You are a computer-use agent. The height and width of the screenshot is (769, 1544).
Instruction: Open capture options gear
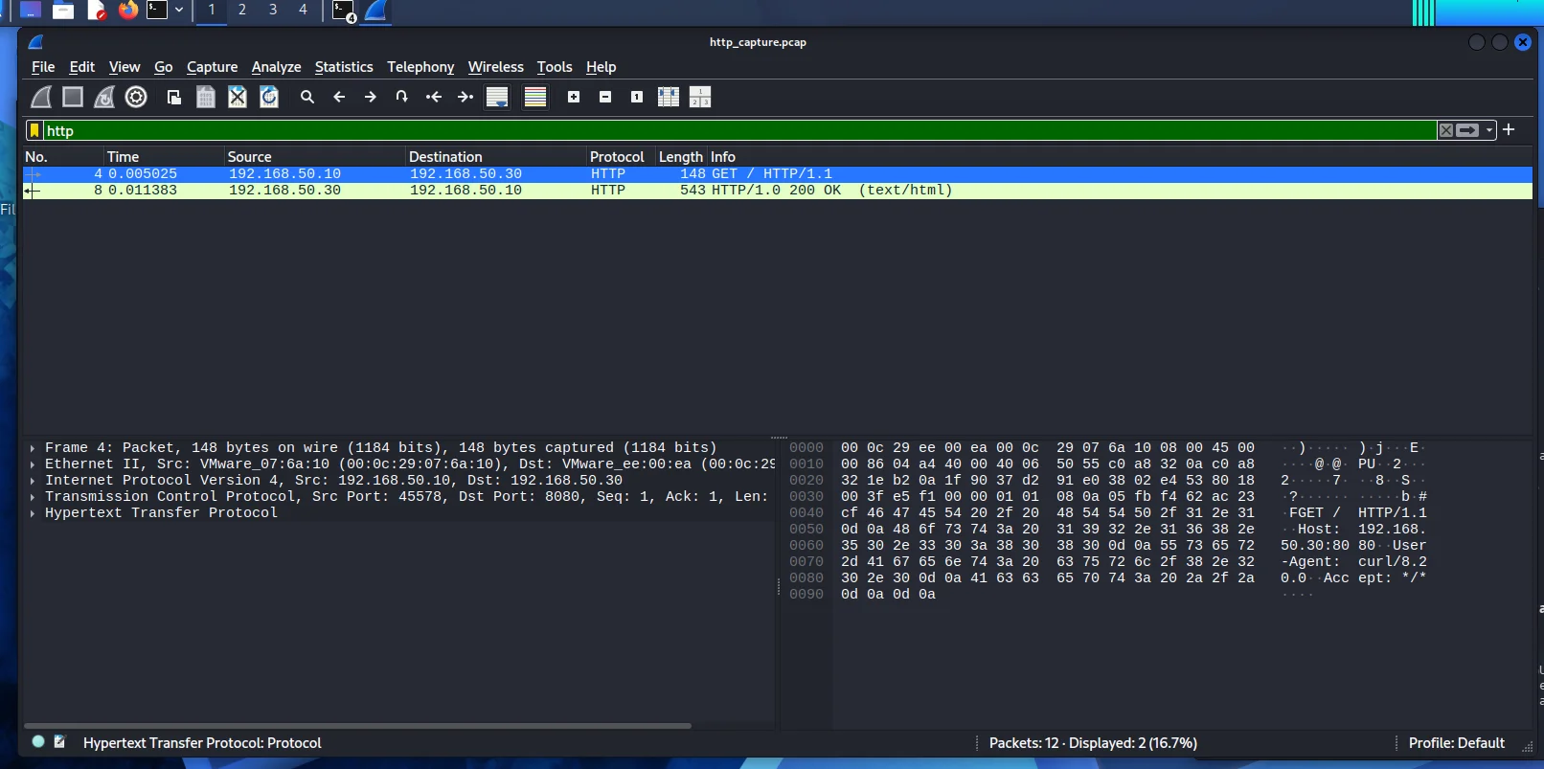(136, 97)
